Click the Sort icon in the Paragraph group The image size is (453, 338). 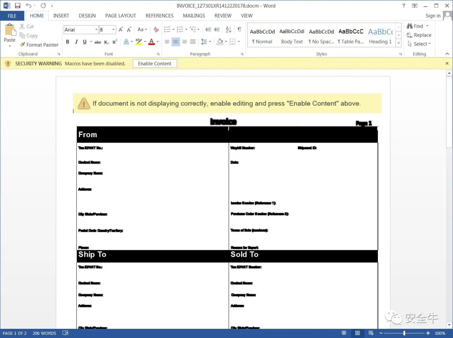click(x=228, y=30)
